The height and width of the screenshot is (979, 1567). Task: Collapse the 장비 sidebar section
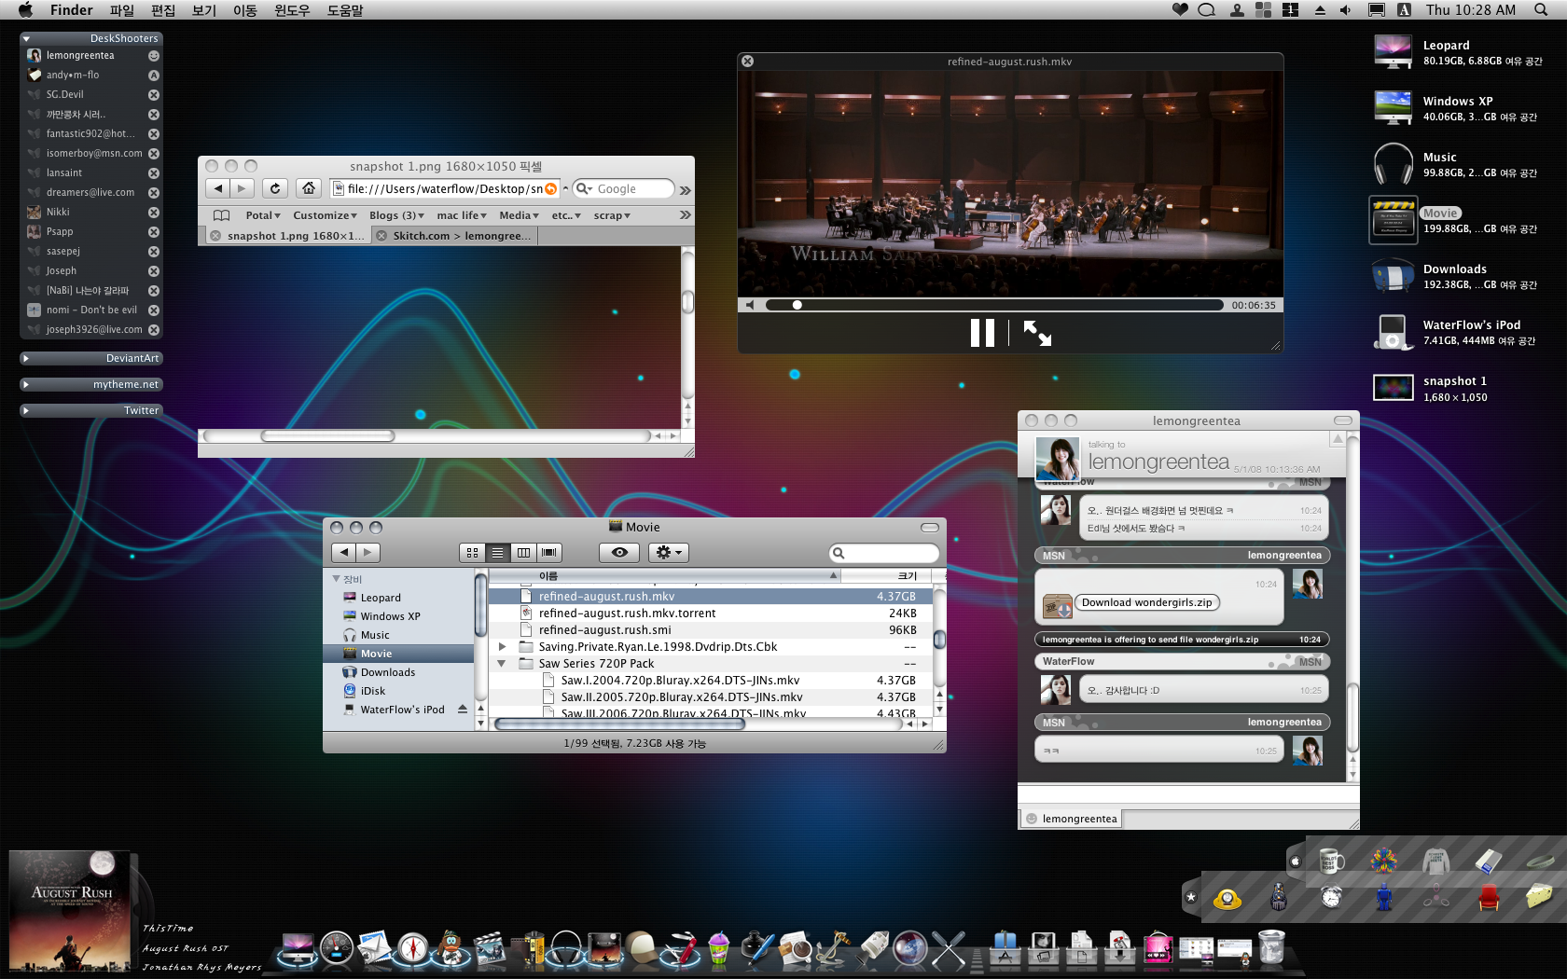336,579
